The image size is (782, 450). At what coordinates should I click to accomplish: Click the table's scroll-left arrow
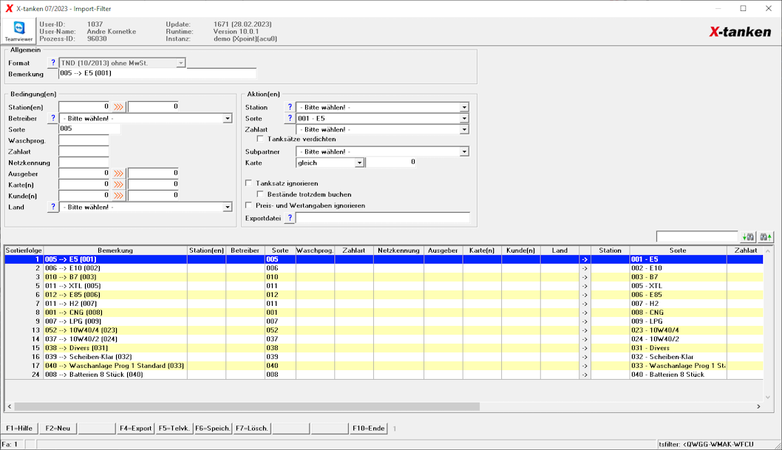10,406
